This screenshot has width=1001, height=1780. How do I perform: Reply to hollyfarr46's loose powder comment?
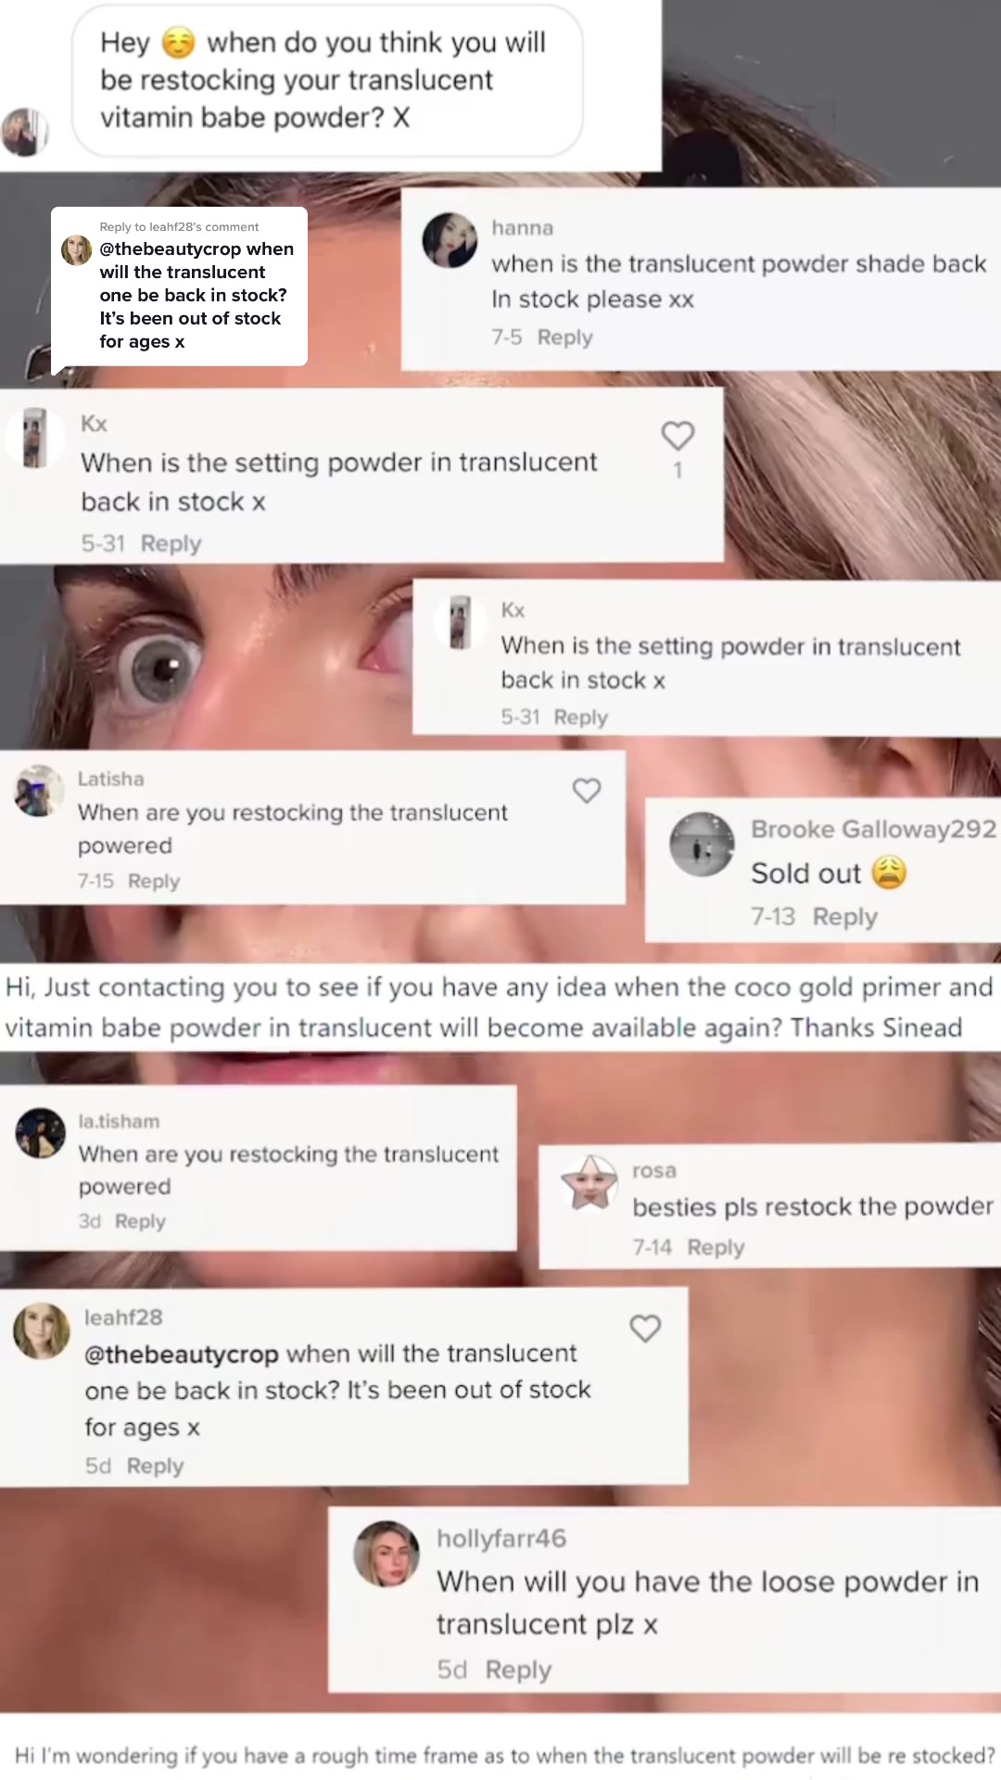tap(518, 1670)
